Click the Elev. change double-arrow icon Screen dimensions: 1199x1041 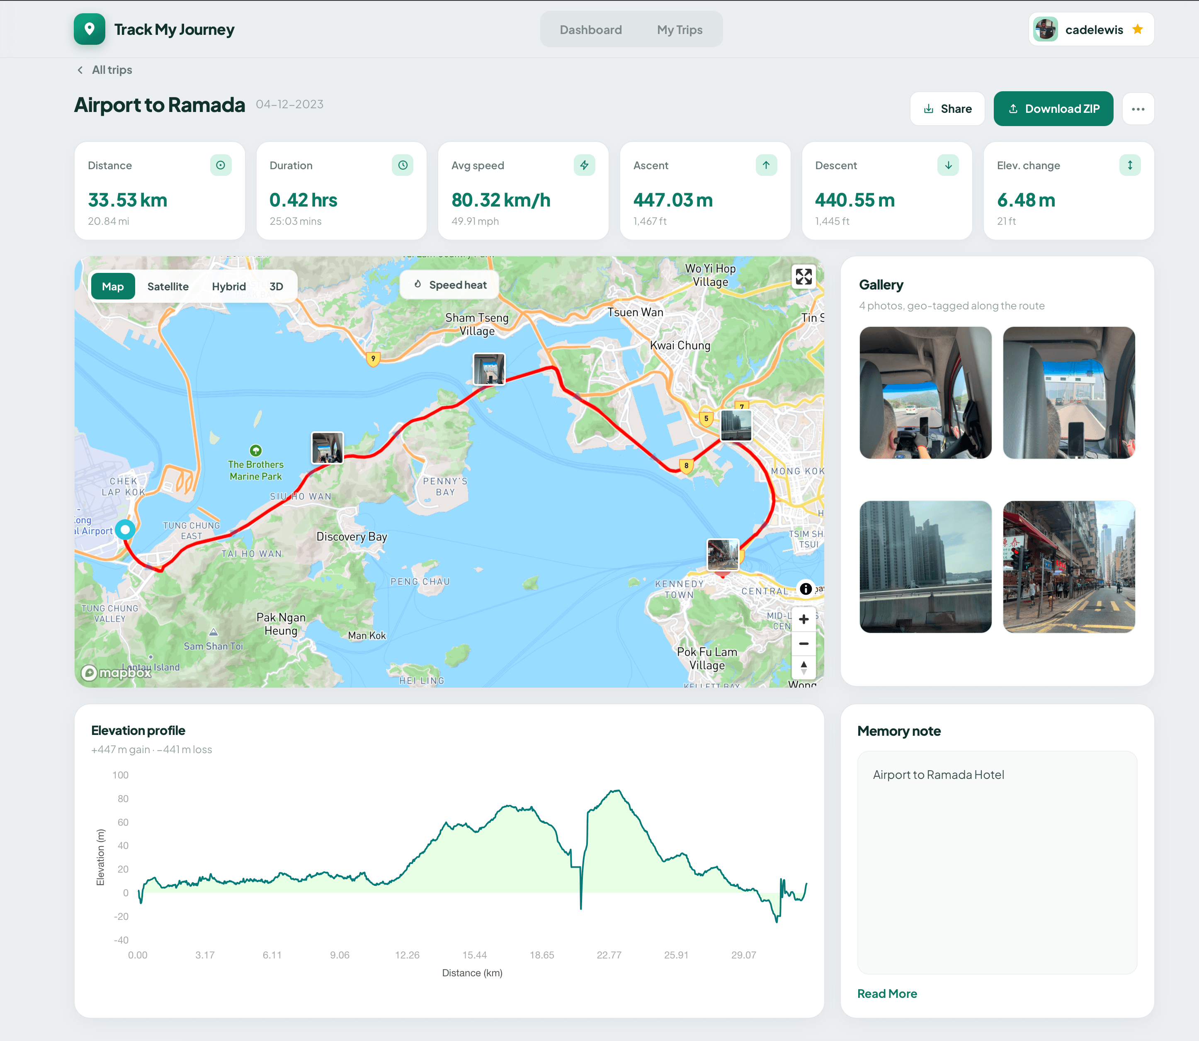[x=1130, y=165]
